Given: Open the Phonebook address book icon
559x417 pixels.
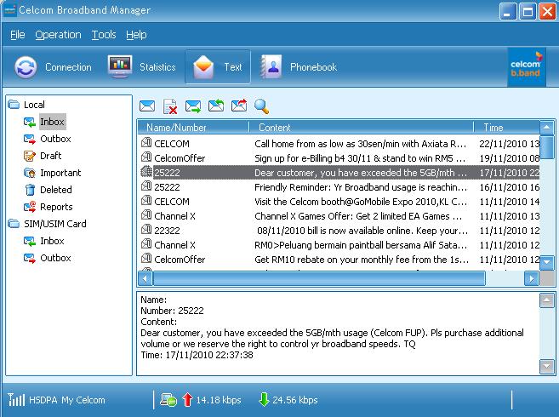Looking at the screenshot, I should (x=271, y=66).
